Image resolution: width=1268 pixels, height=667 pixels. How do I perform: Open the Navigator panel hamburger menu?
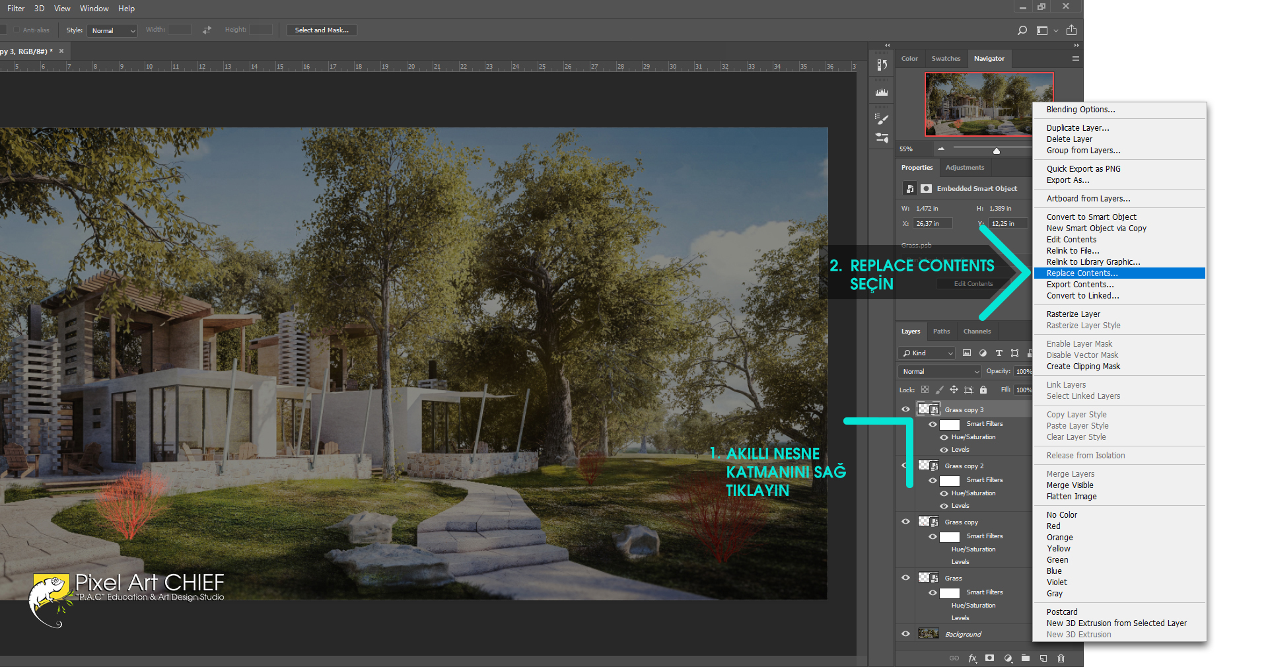click(x=1075, y=59)
